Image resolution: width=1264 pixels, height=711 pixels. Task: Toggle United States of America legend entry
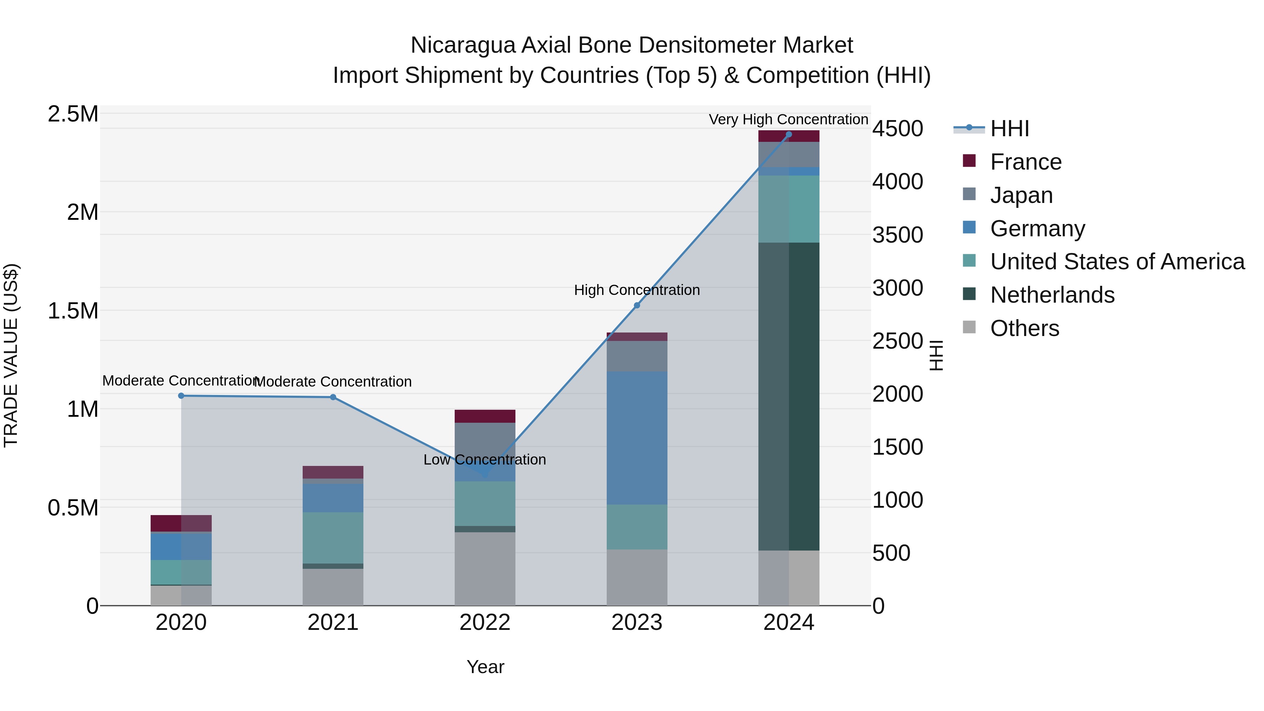point(1104,262)
